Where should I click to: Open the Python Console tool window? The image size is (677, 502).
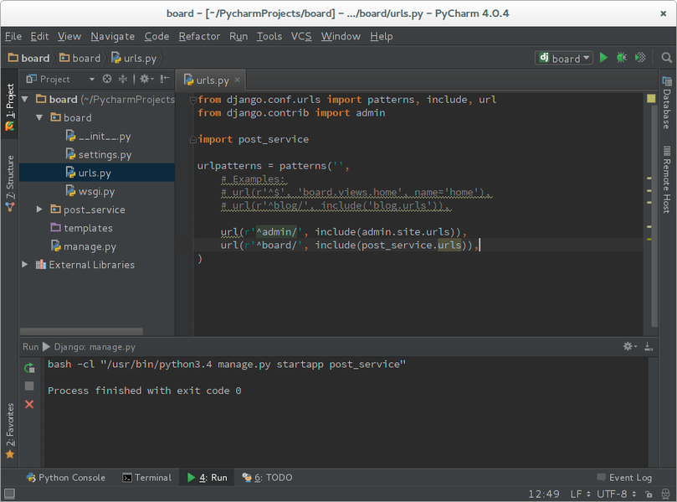(x=66, y=478)
